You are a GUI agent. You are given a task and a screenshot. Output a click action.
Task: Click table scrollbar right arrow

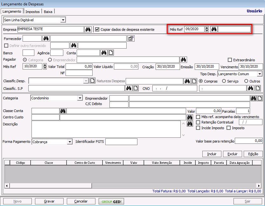259,186
